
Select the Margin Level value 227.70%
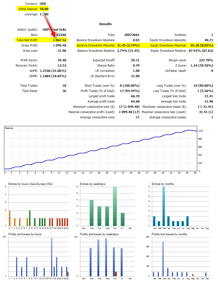(x=206, y=60)
